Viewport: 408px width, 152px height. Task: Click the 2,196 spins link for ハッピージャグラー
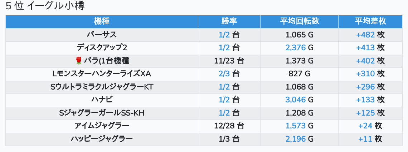tap(295, 139)
